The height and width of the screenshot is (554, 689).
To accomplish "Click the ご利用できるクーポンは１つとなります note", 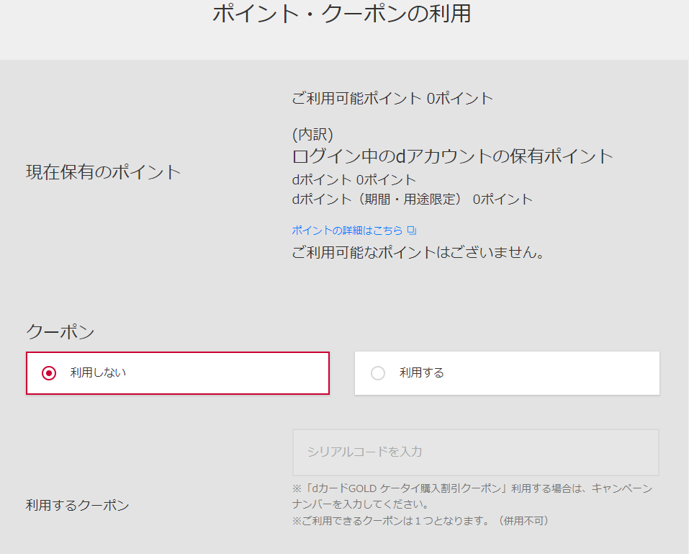I will pos(420,521).
